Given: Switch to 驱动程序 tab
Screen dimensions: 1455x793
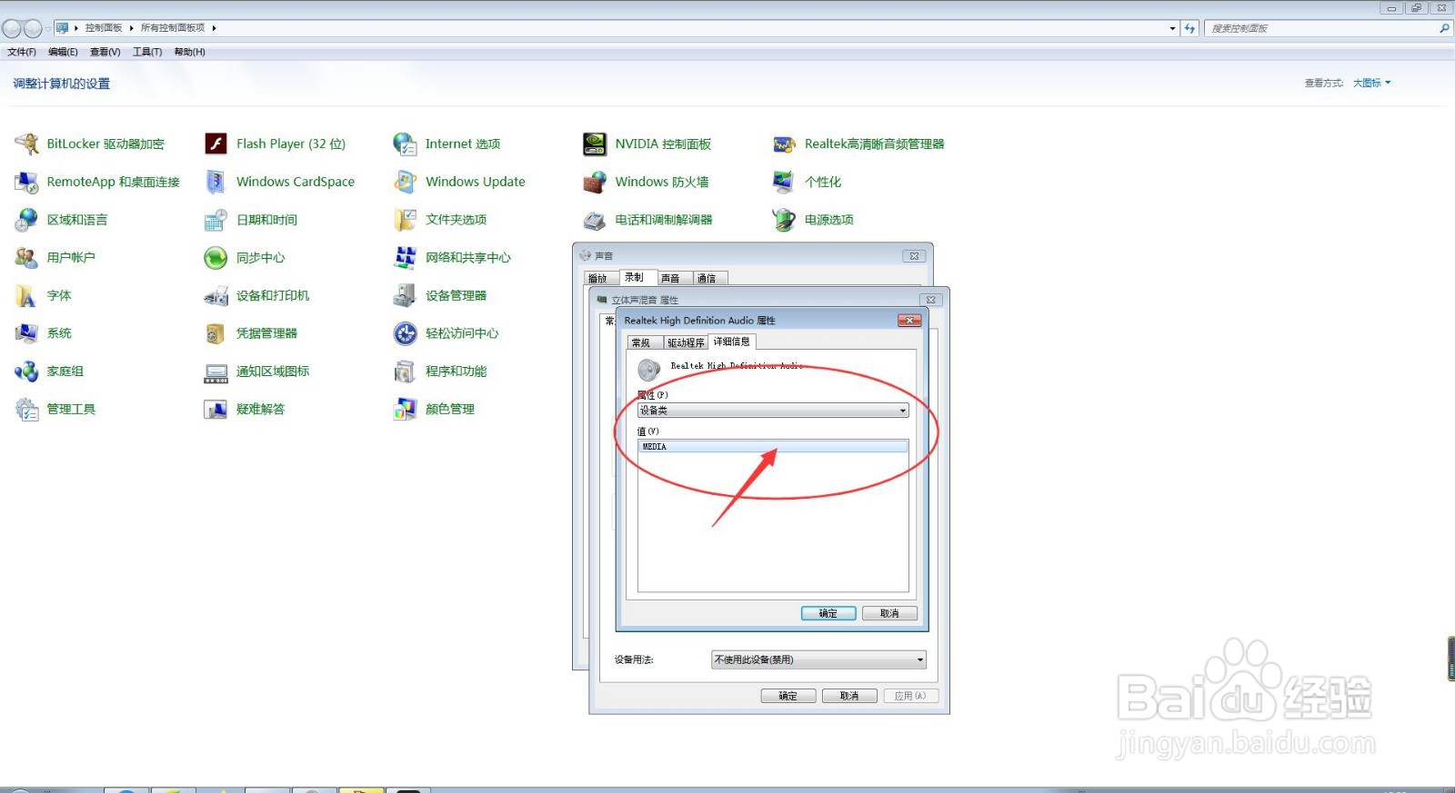Looking at the screenshot, I should (x=686, y=342).
